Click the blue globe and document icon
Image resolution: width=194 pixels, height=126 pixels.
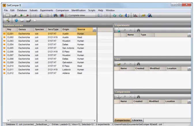pos(127,15)
